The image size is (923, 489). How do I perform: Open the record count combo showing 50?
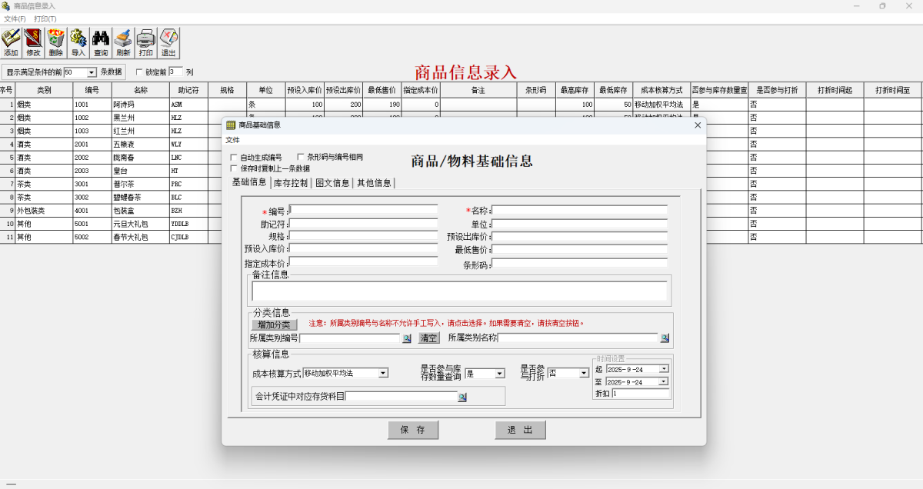[91, 72]
